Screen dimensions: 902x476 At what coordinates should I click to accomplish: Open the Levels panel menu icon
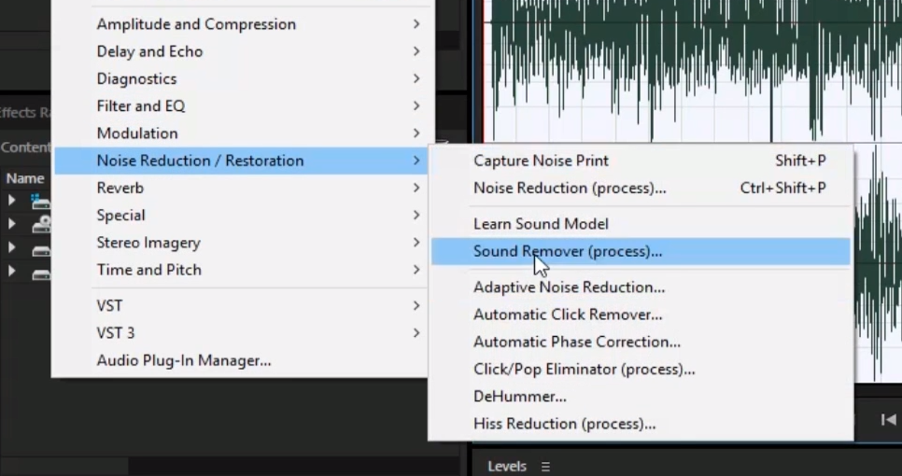point(546,467)
